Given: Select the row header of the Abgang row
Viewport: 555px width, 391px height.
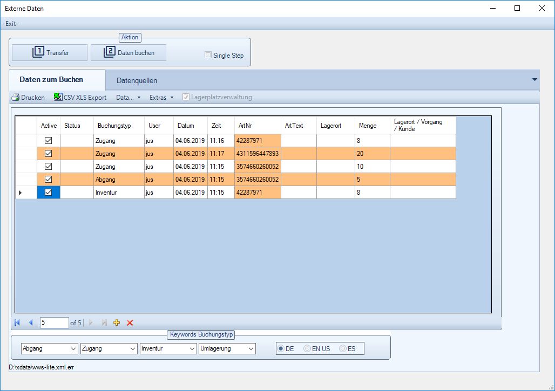Looking at the screenshot, I should [x=26, y=180].
